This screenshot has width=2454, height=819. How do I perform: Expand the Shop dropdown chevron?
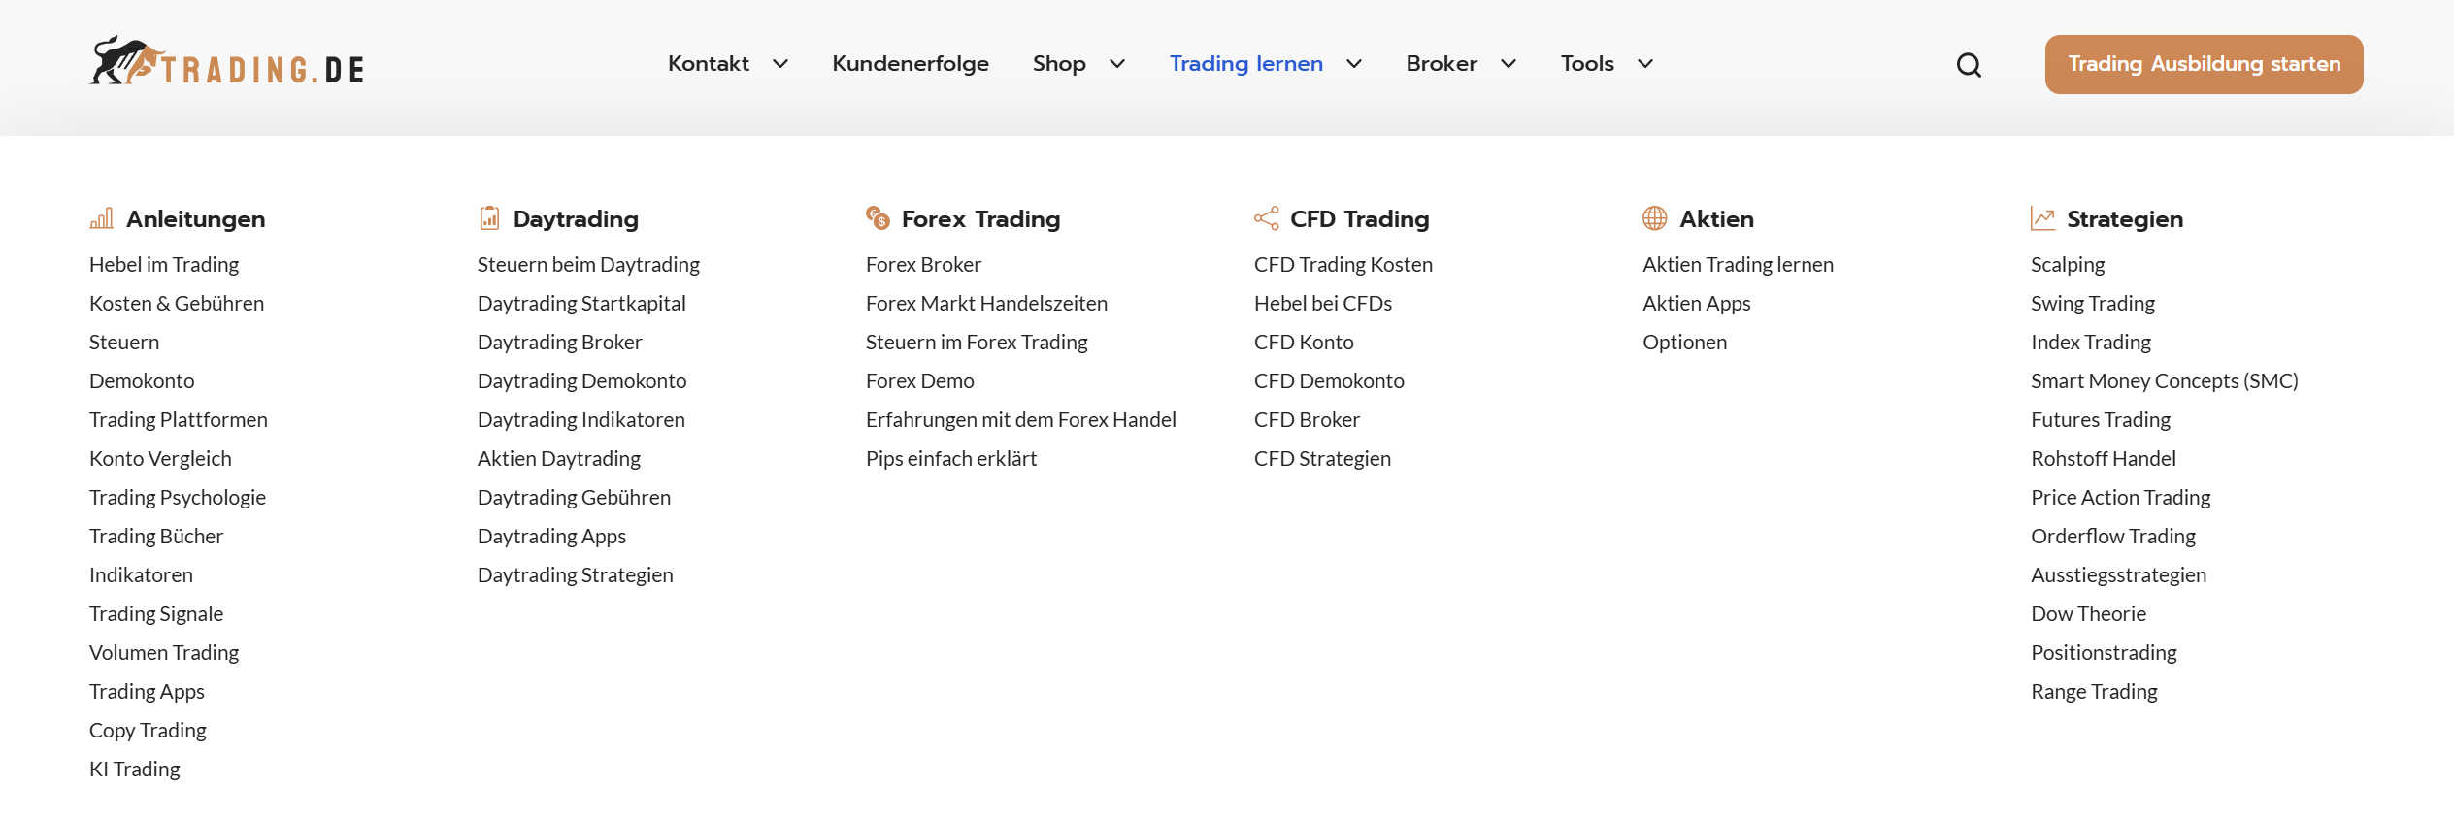click(1117, 64)
